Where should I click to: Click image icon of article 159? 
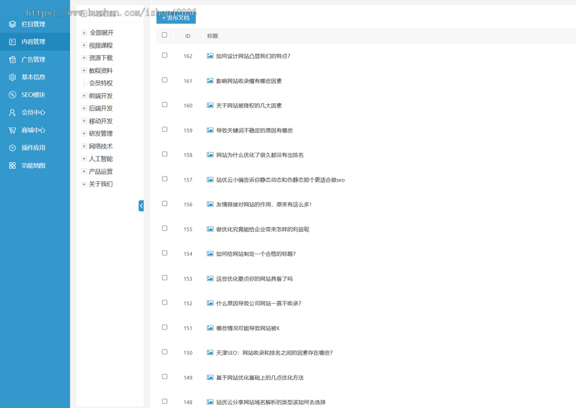210,130
